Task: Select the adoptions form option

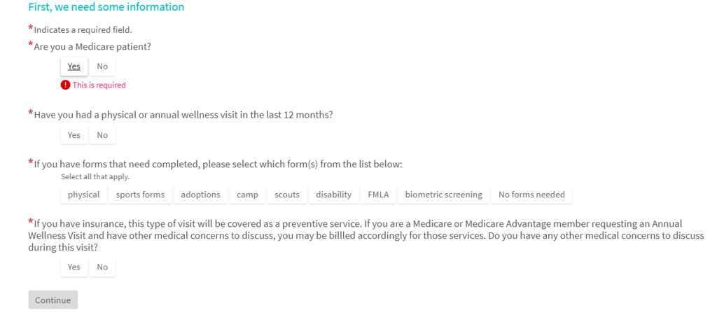Action: pos(200,195)
